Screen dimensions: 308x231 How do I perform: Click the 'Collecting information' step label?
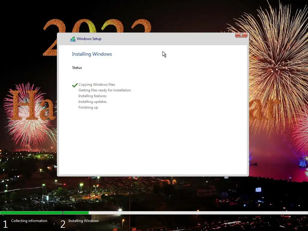(29, 221)
